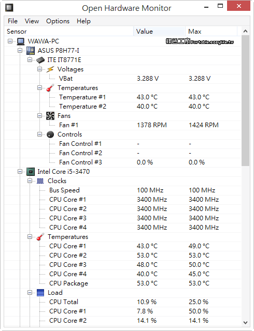
Task: Select the Temperature #2 row
Action: point(123,107)
